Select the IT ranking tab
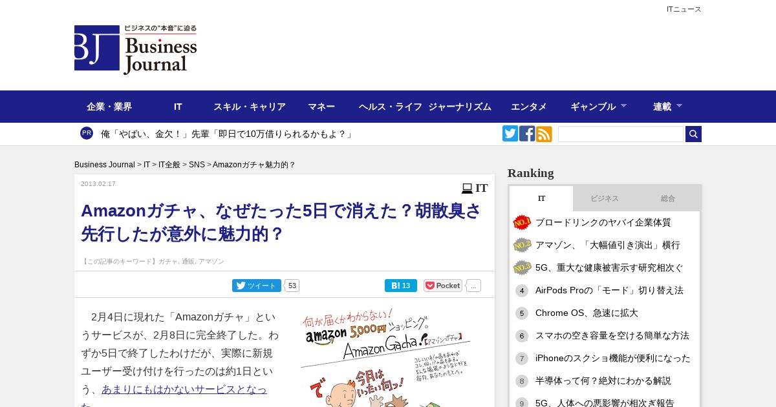The width and height of the screenshot is (776, 407). tap(541, 198)
